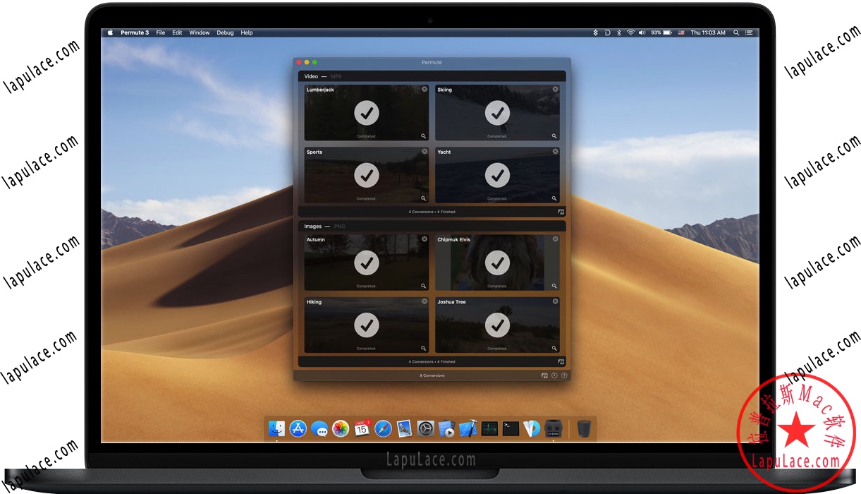
Task: Click the history clock icon in the bottom bar
Action: coord(554,375)
